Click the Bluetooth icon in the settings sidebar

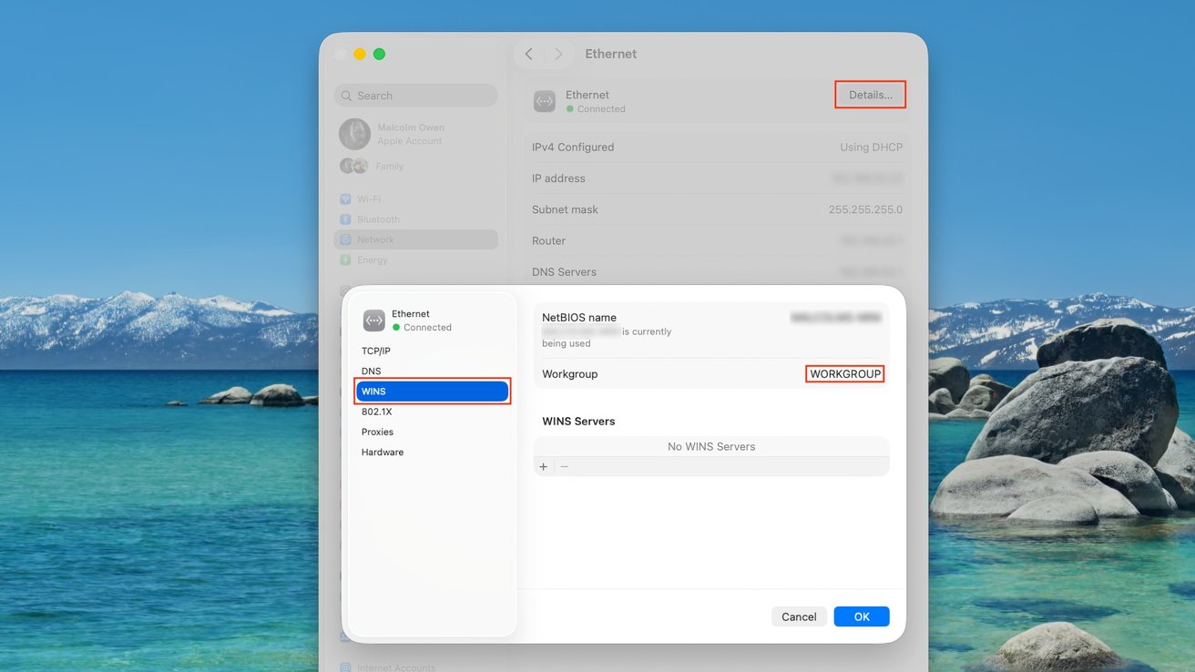pyautogui.click(x=345, y=219)
